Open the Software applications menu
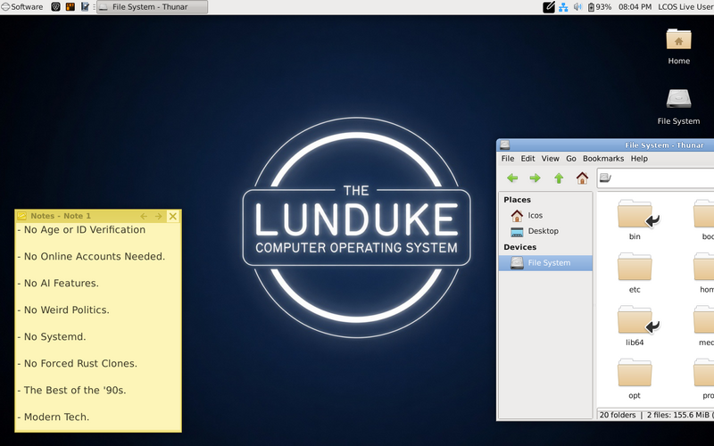The width and height of the screenshot is (714, 446). pyautogui.click(x=21, y=7)
